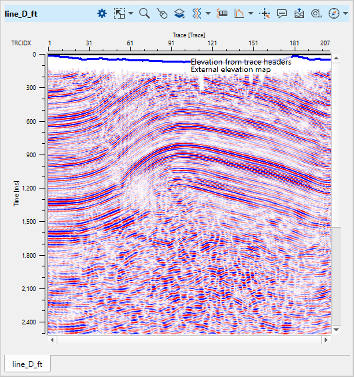Click the 2,400 time axis label
354x377 pixels.
(29, 322)
